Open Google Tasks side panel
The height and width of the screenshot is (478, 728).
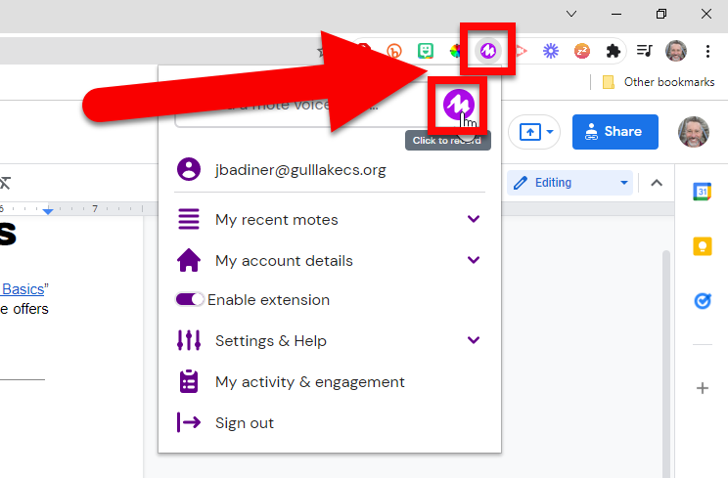click(x=702, y=301)
